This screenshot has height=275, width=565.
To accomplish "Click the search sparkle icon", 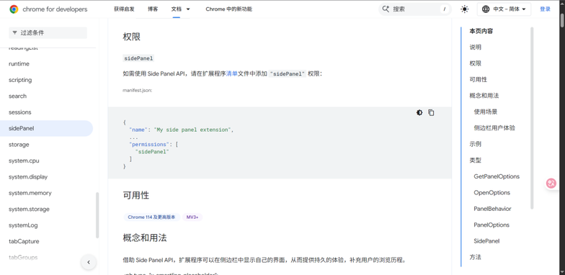I will [x=386, y=9].
